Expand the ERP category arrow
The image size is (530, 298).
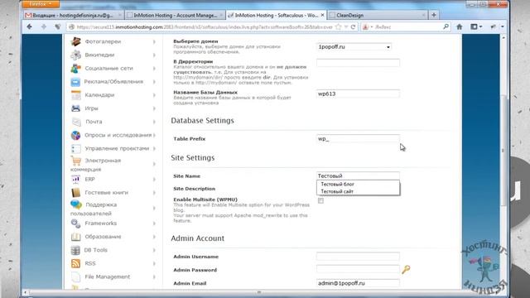[x=154, y=179]
